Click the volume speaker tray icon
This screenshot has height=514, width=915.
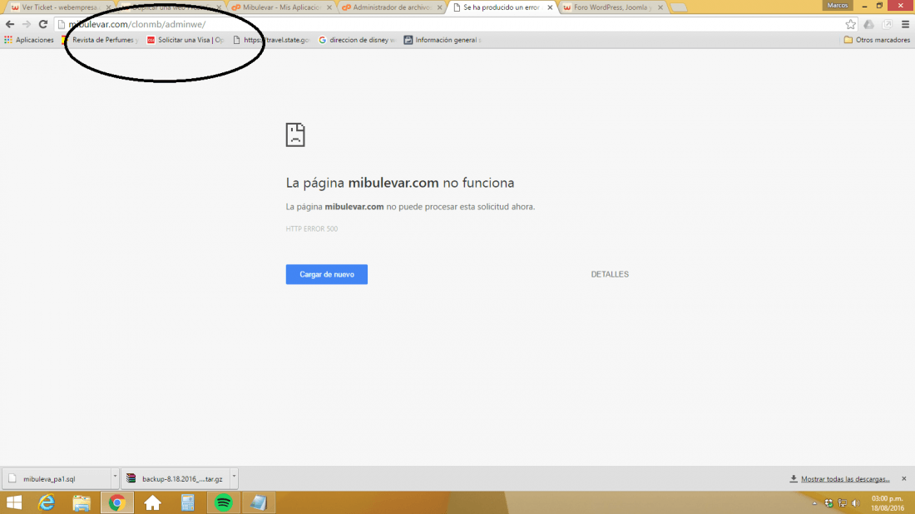(855, 503)
